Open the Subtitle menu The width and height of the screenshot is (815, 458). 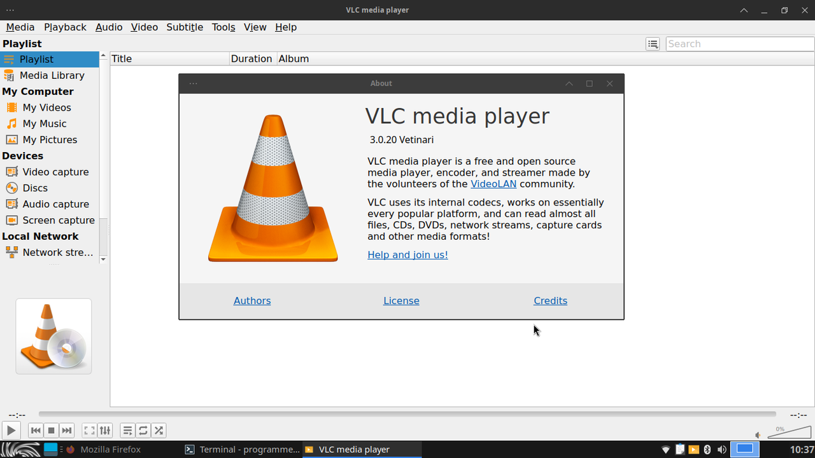185,27
